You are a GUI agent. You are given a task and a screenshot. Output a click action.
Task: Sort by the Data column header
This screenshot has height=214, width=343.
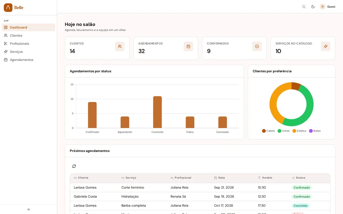[x=222, y=178]
